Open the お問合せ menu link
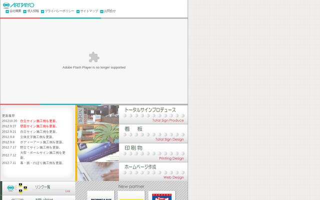The image size is (320, 200). (110, 11)
